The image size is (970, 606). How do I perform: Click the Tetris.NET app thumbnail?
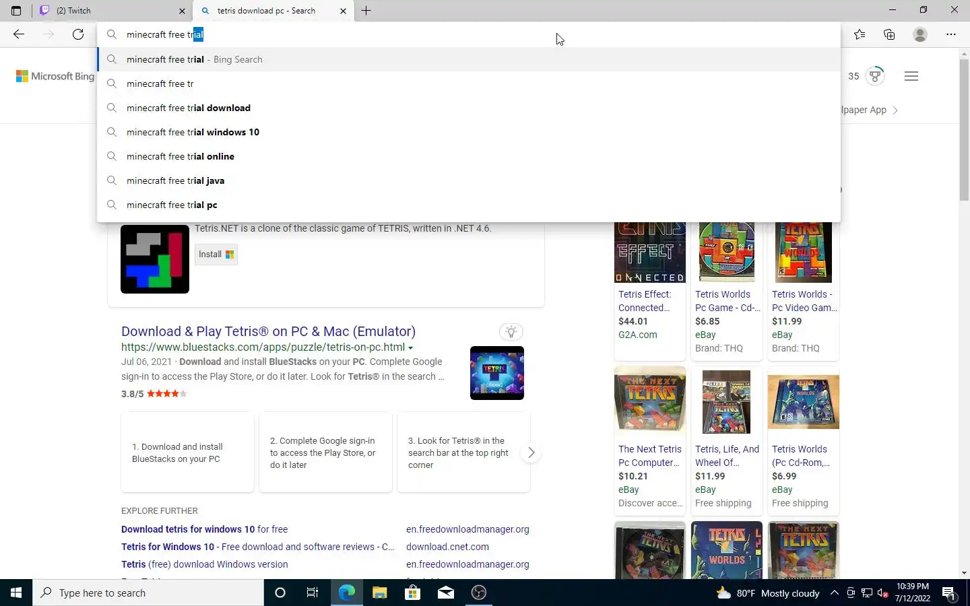(155, 259)
